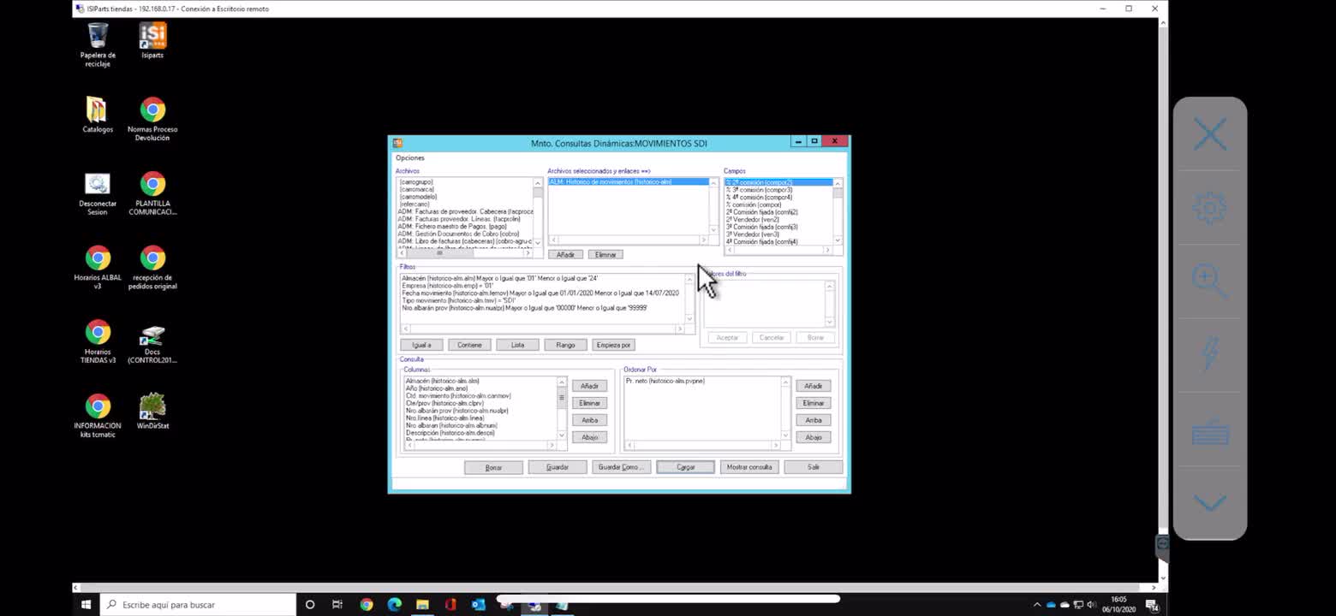Click the Igual a filter button

[421, 345]
